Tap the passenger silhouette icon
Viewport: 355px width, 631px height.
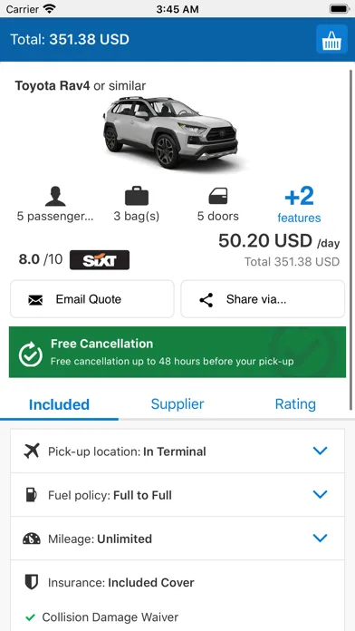click(55, 197)
